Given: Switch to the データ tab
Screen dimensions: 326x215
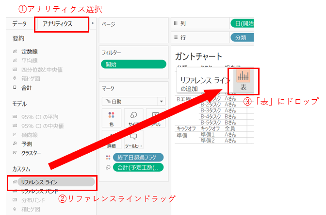Looking at the screenshot, I should [19, 24].
